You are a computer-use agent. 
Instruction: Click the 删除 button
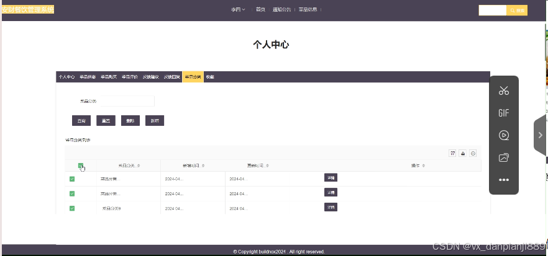pyautogui.click(x=130, y=121)
